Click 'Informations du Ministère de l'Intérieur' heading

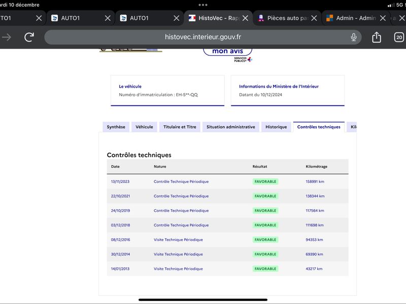pyautogui.click(x=279, y=86)
